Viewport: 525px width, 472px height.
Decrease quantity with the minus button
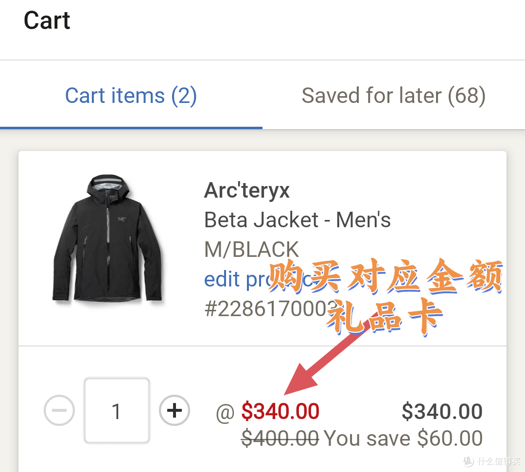(x=59, y=410)
